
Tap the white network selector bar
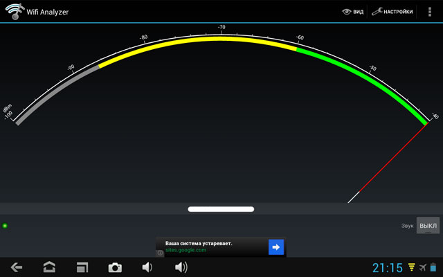pos(221,209)
